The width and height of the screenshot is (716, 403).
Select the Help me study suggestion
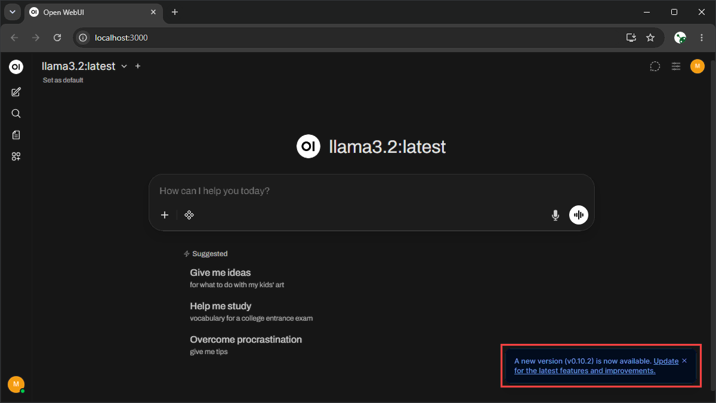(251, 312)
